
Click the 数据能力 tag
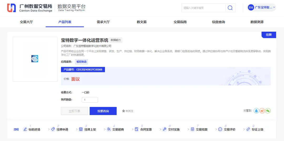point(116,40)
